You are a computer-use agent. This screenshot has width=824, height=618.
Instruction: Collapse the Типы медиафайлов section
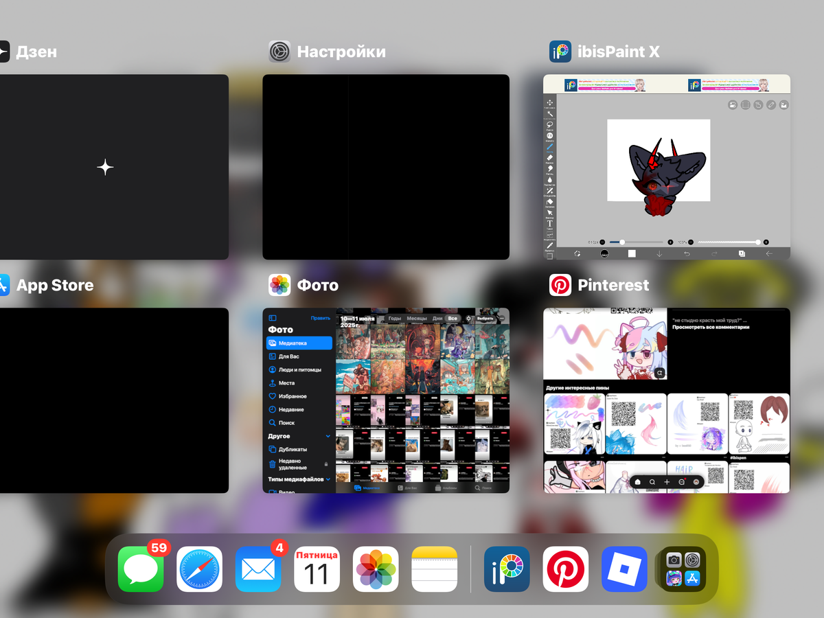pos(328,479)
